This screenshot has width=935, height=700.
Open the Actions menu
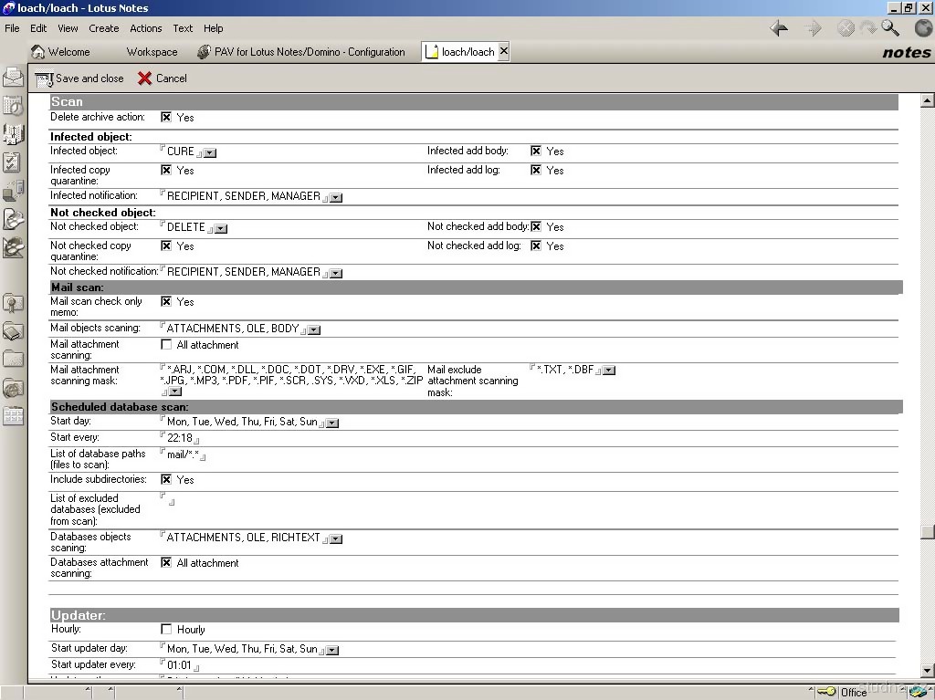pos(145,28)
